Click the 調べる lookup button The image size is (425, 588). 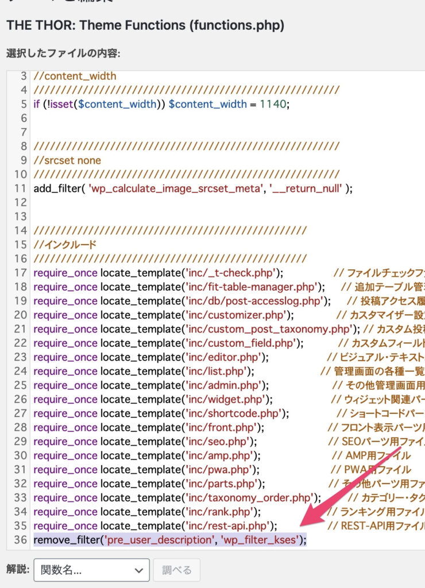[x=177, y=570]
